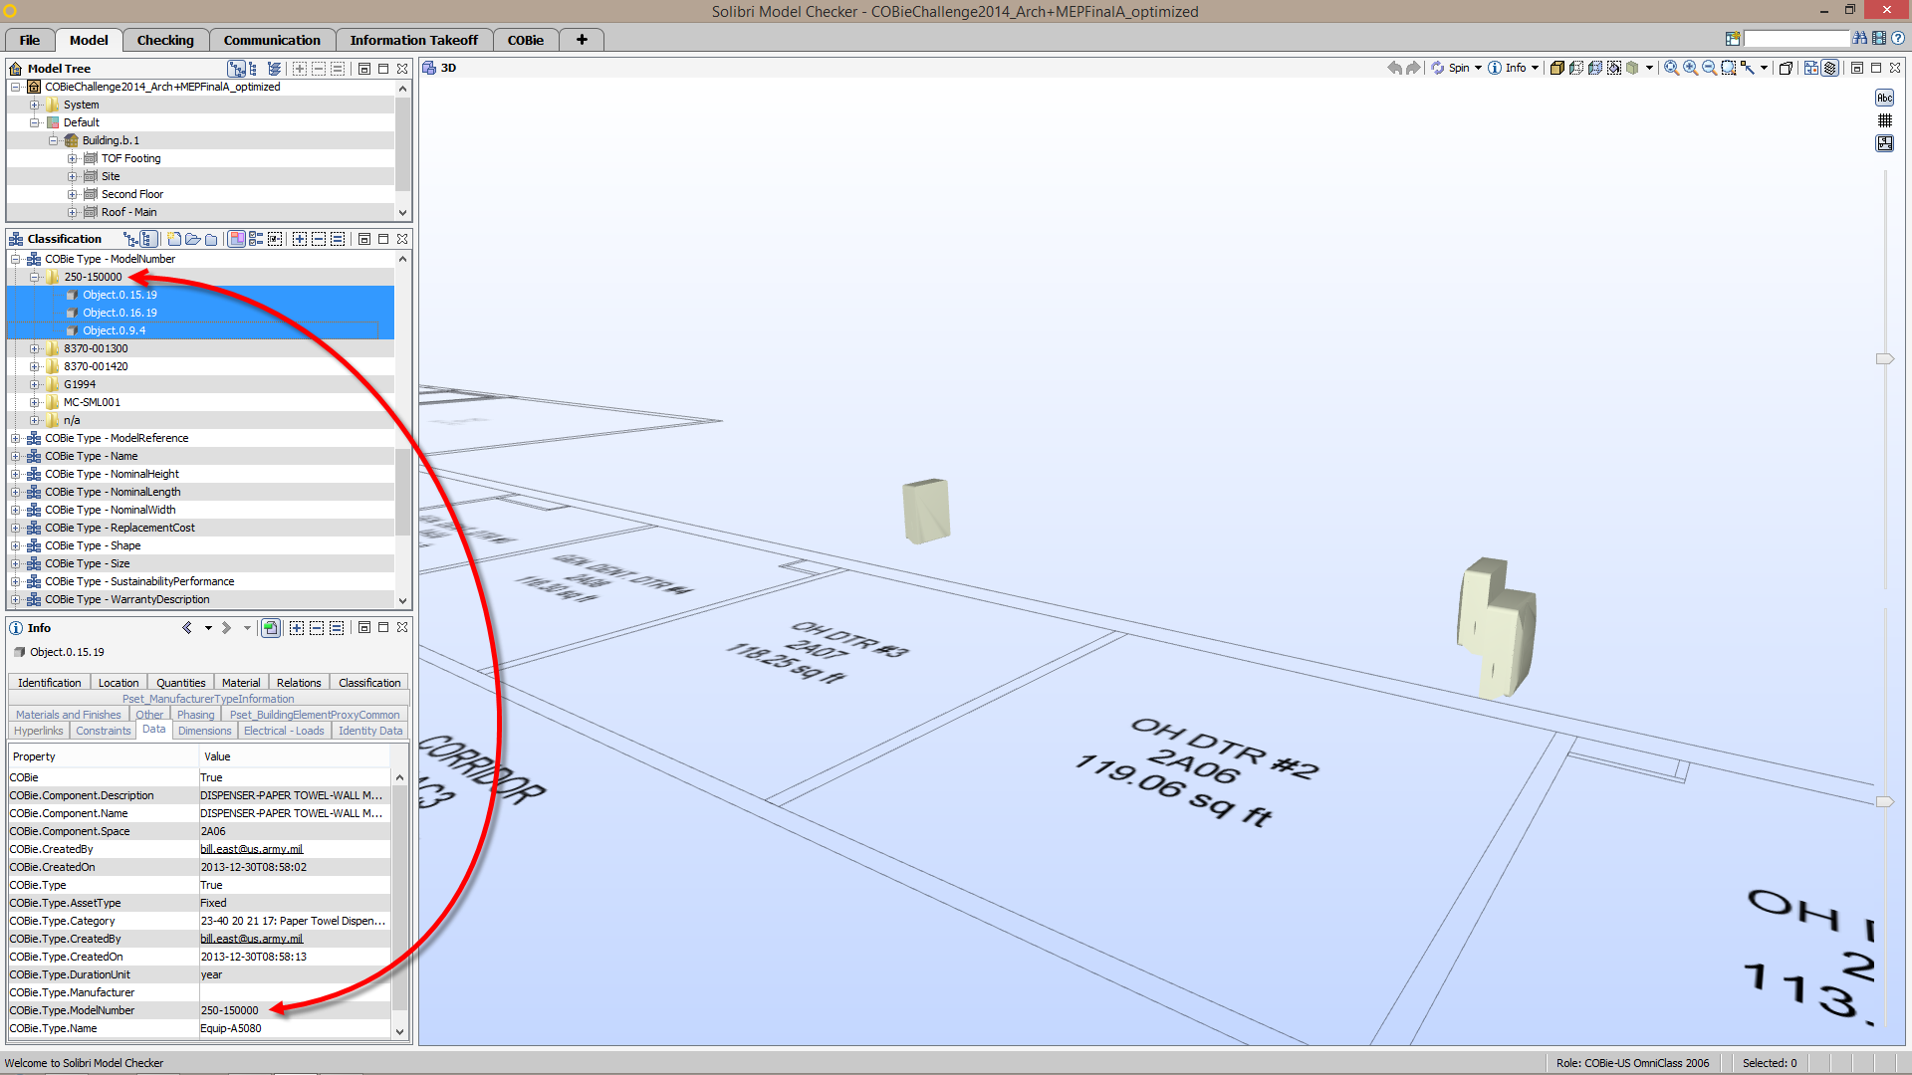Toggle containment hierarchy view in Model Tree
The image size is (1912, 1075).
tap(236, 69)
